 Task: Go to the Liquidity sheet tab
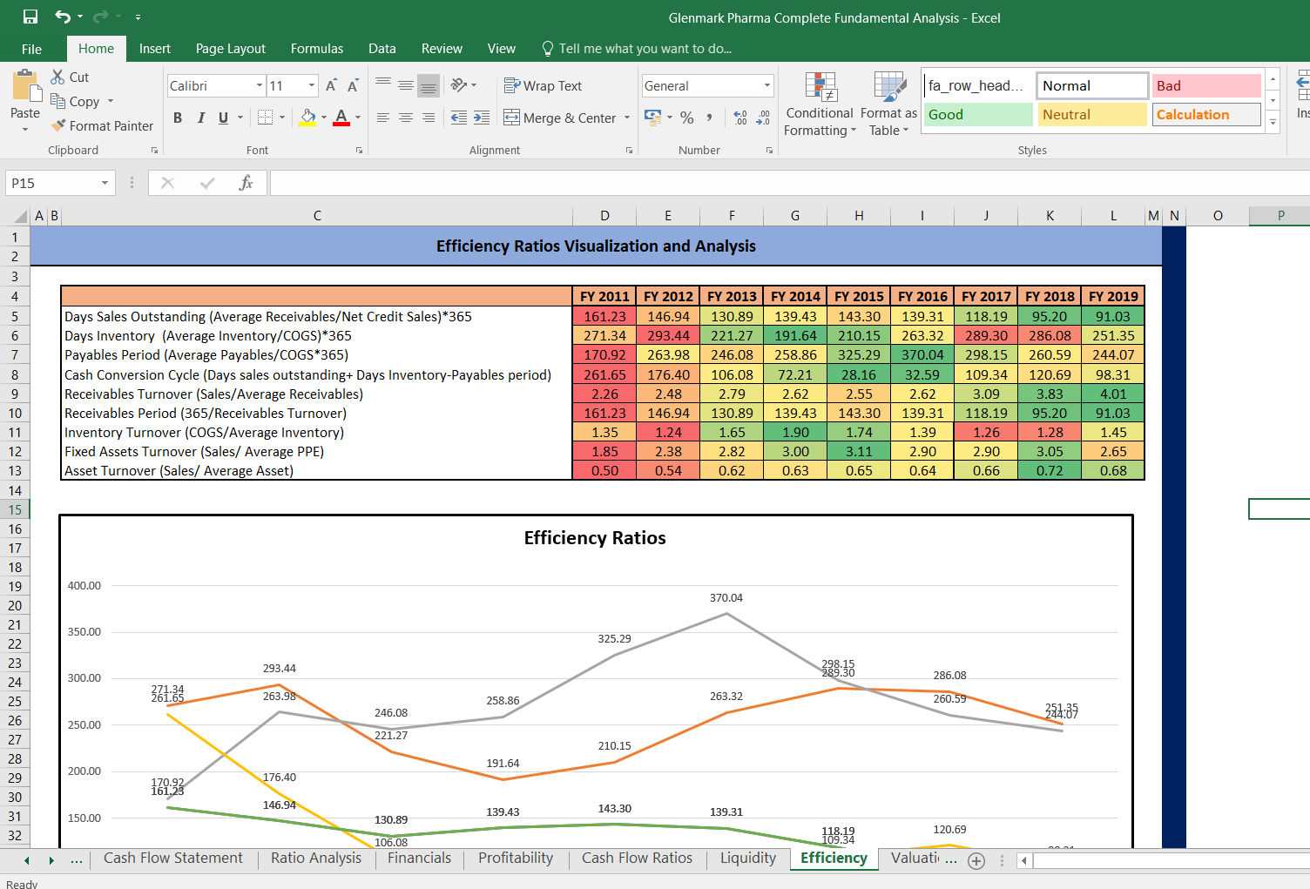[x=748, y=858]
